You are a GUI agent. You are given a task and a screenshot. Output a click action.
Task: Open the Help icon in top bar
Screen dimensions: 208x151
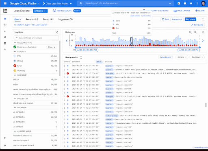click(185, 3)
